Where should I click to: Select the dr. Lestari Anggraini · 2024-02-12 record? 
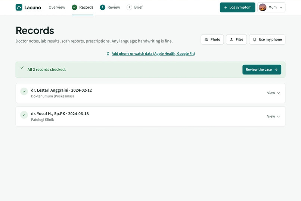[150, 93]
